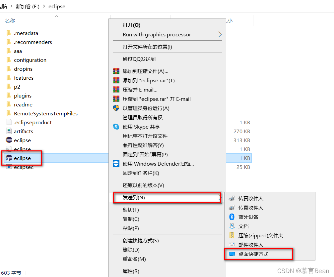Click the WinRAR icon beside 添加到压缩文件(A)
The width and height of the screenshot is (334, 277).
(x=116, y=71)
